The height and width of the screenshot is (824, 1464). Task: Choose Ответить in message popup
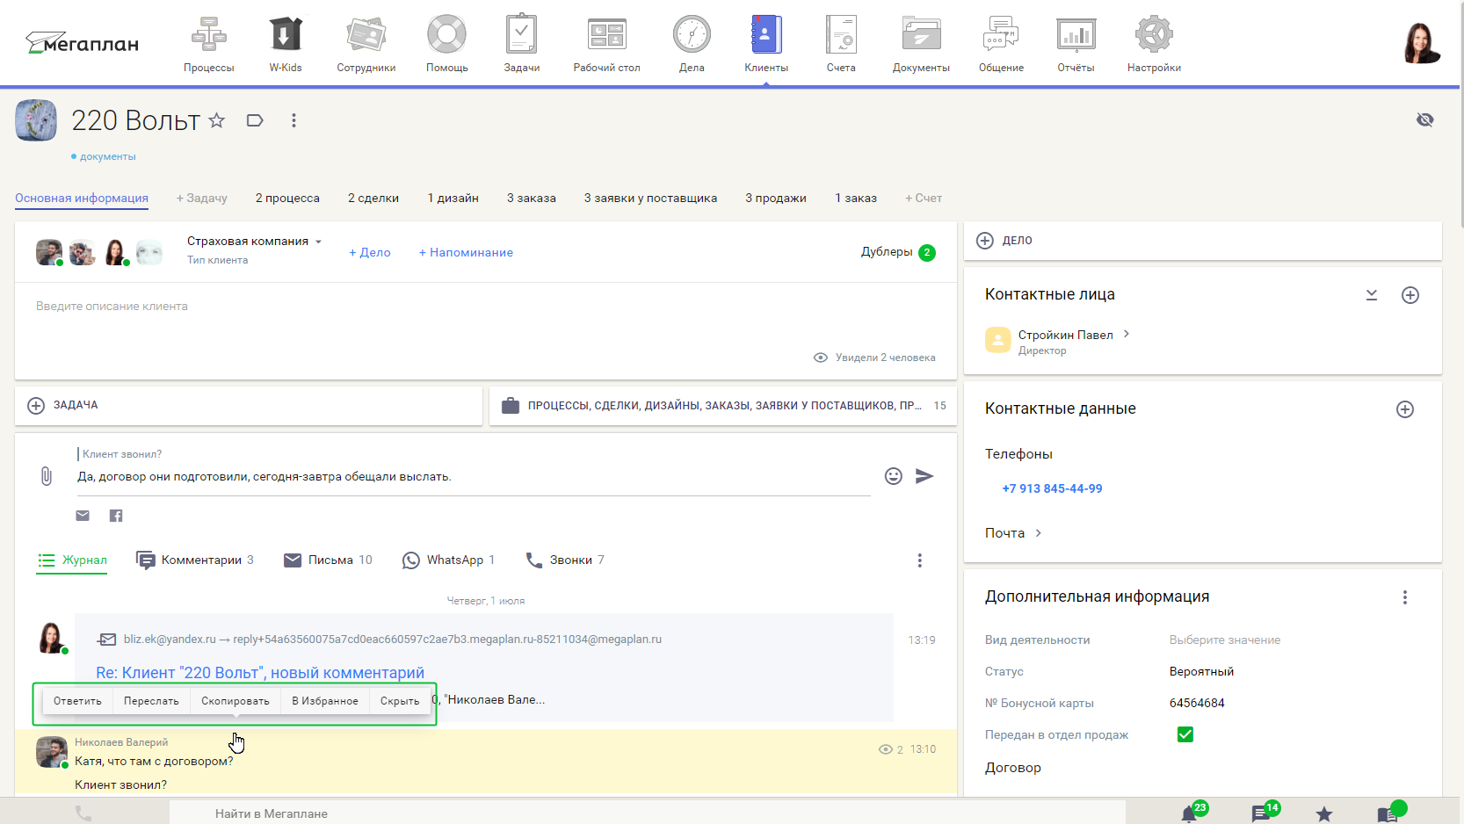[x=77, y=701]
